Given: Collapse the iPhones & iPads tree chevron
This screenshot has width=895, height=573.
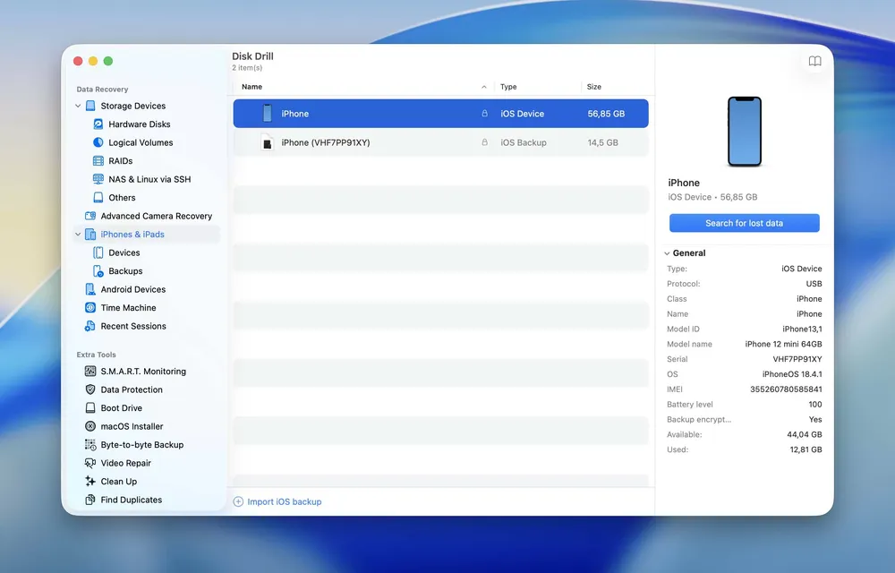Looking at the screenshot, I should (x=78, y=234).
